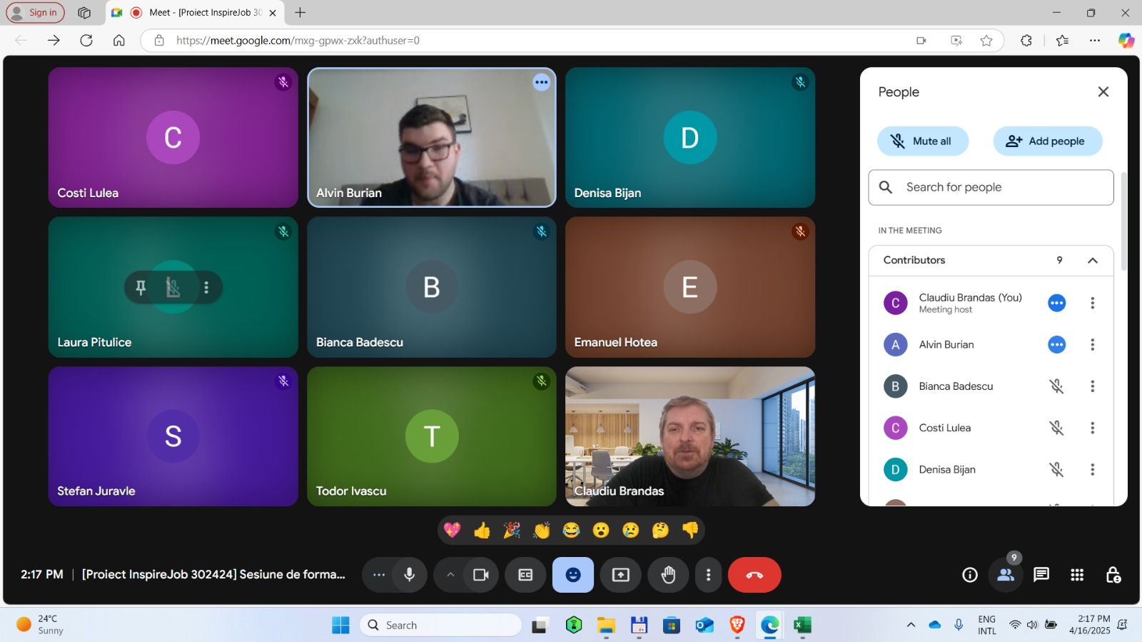Send sad crying face reaction

click(x=631, y=530)
